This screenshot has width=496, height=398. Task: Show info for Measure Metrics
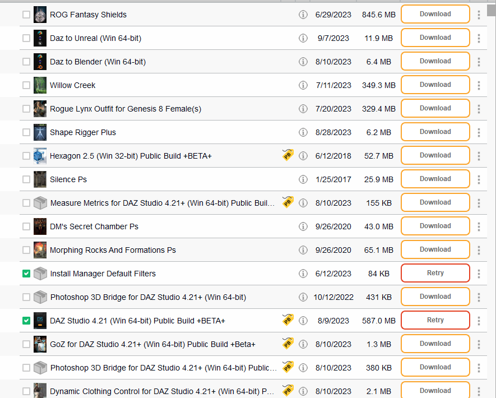303,203
